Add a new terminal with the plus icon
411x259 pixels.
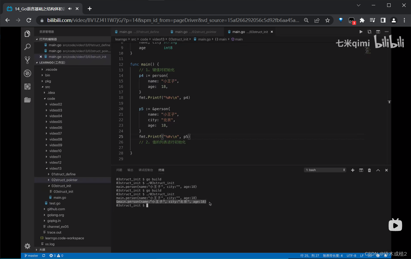(x=353, y=170)
